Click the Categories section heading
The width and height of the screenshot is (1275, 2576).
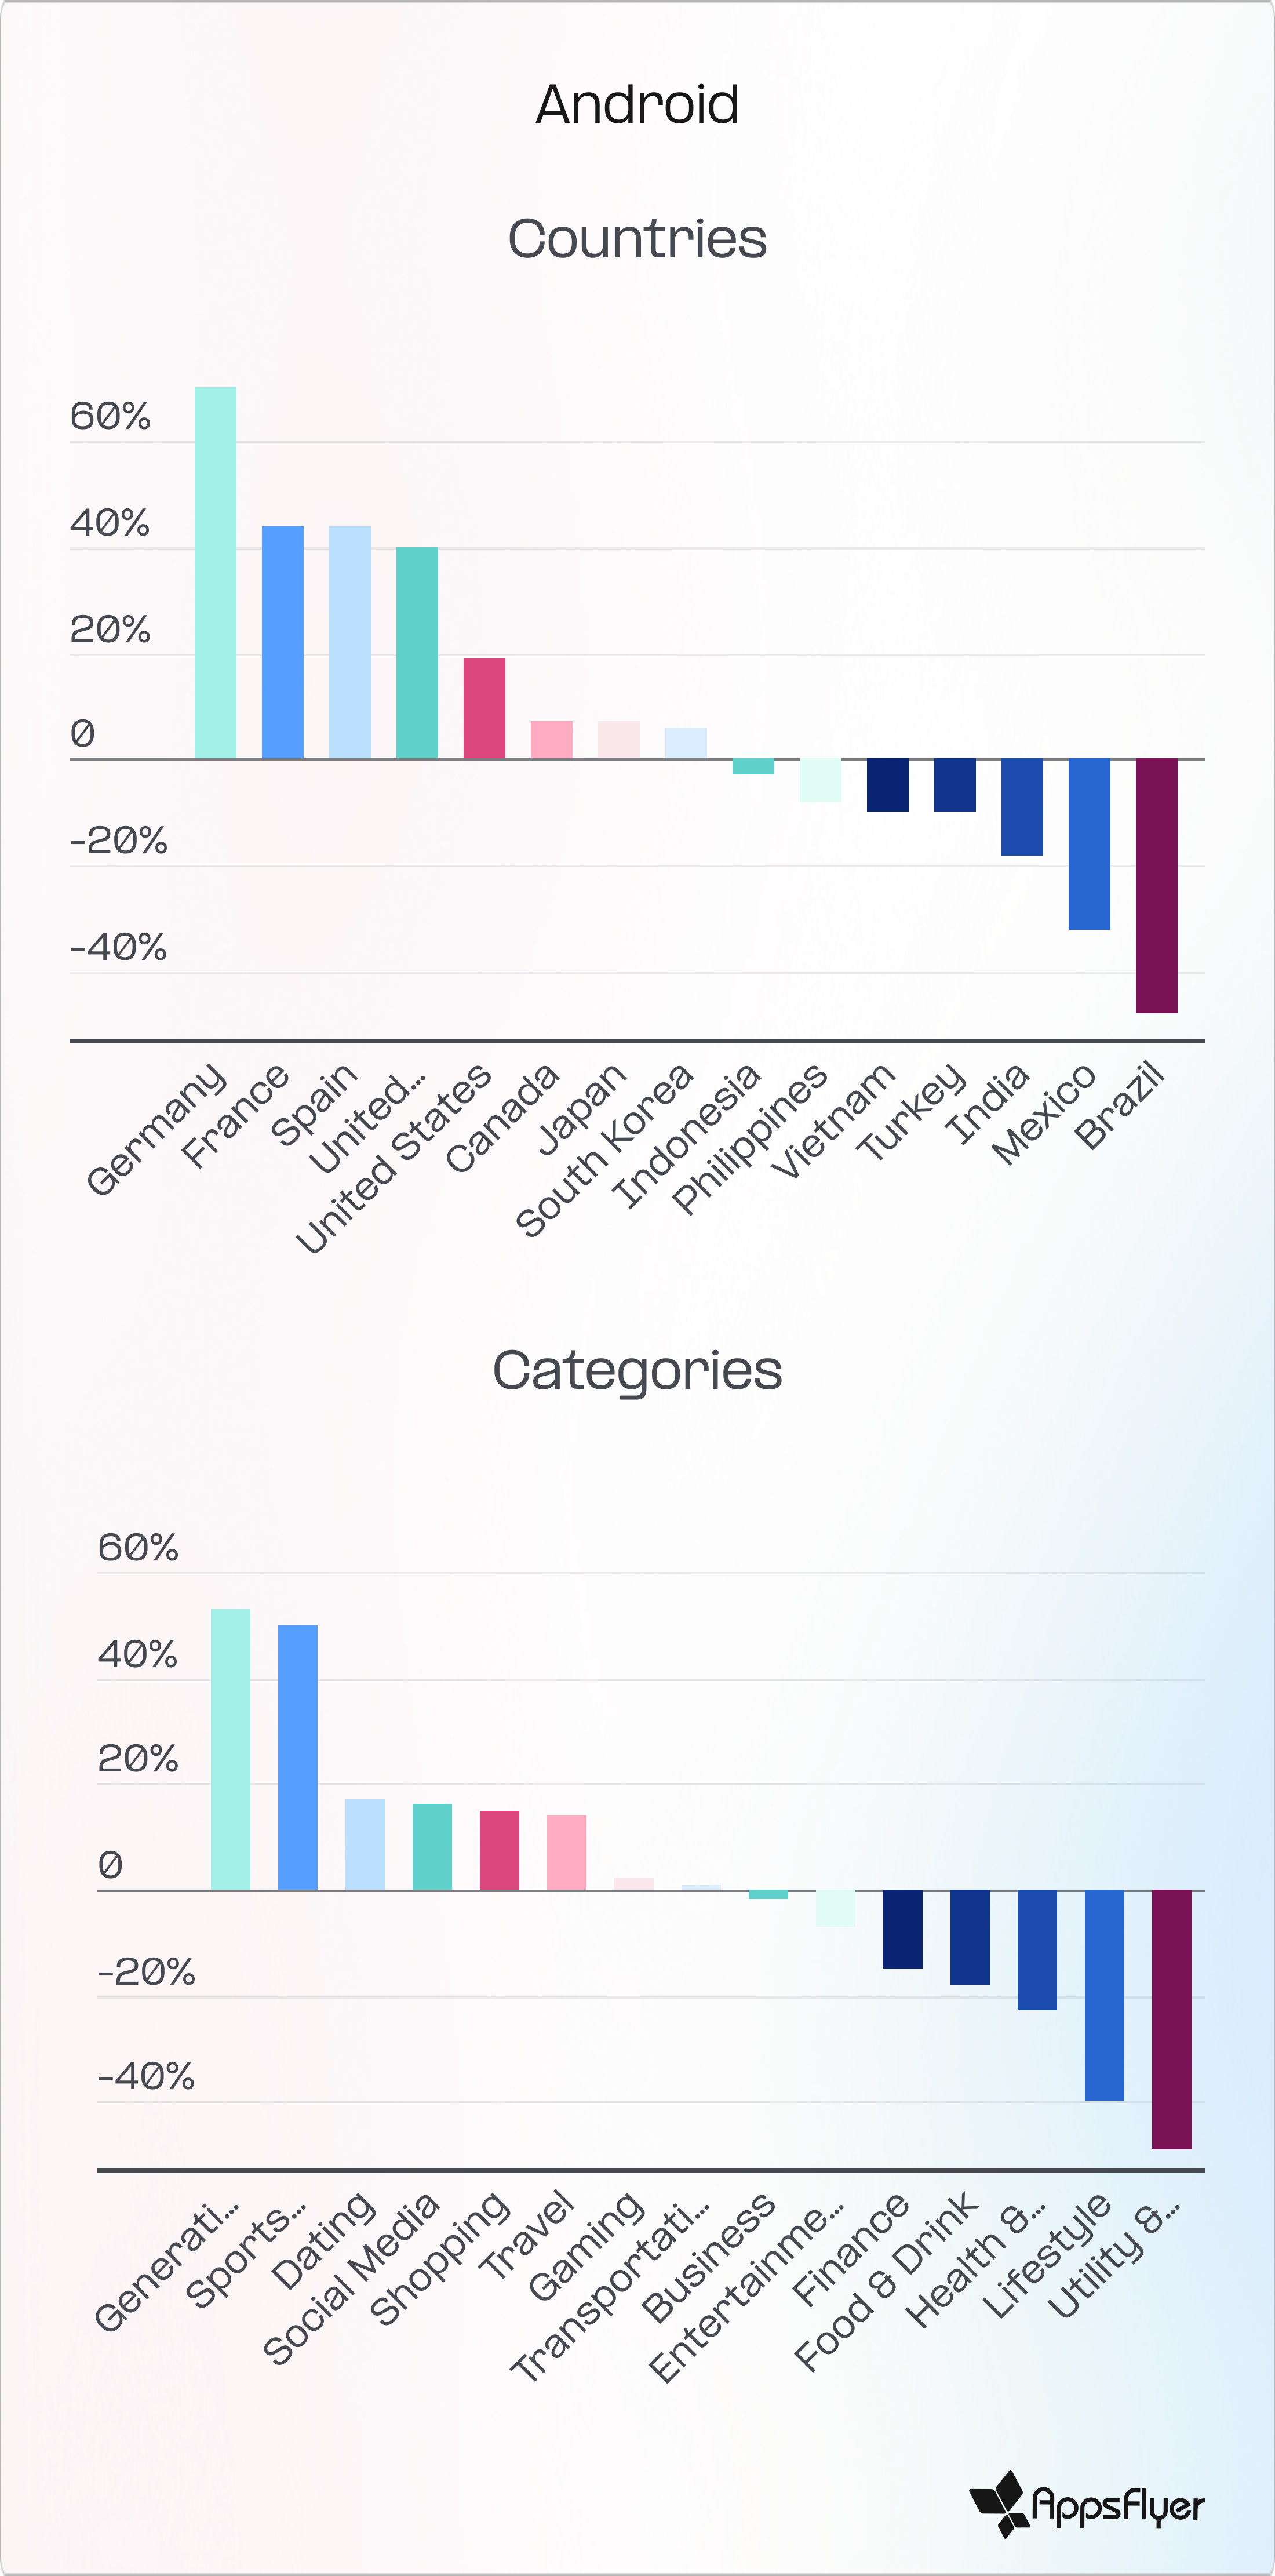coord(637,1370)
